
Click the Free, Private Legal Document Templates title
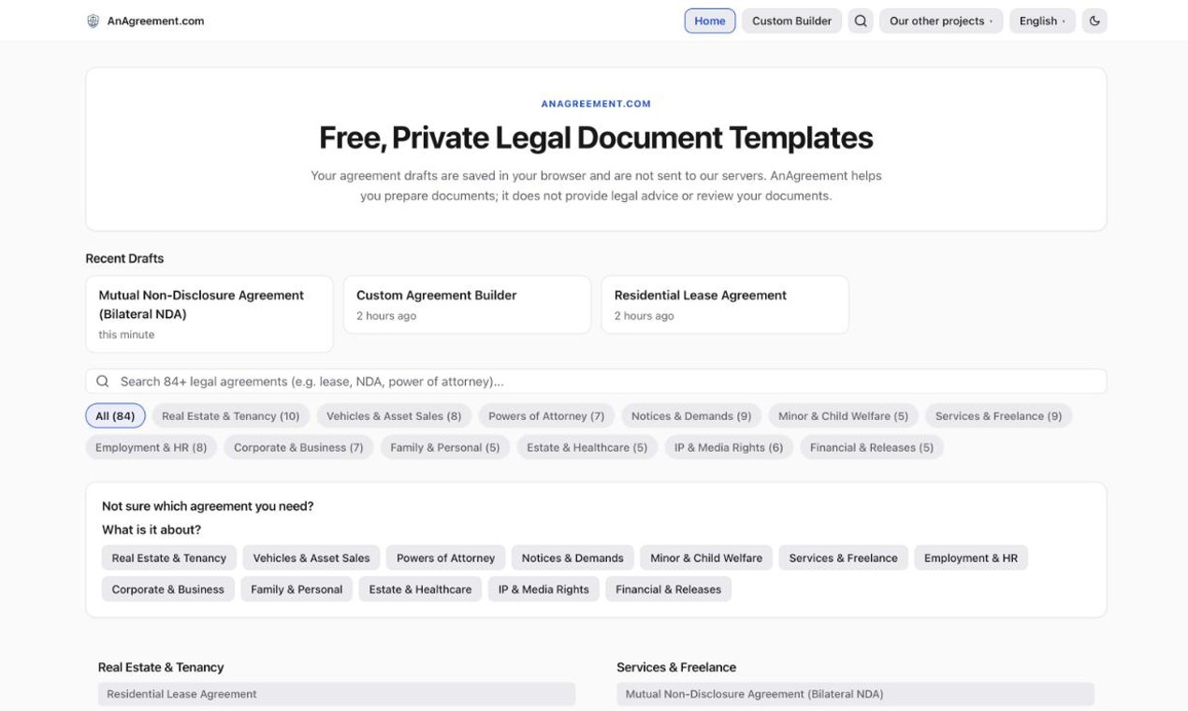596,138
